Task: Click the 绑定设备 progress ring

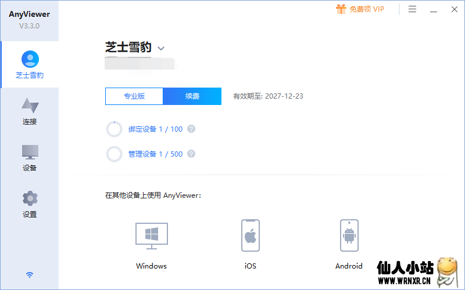Action: (114, 129)
